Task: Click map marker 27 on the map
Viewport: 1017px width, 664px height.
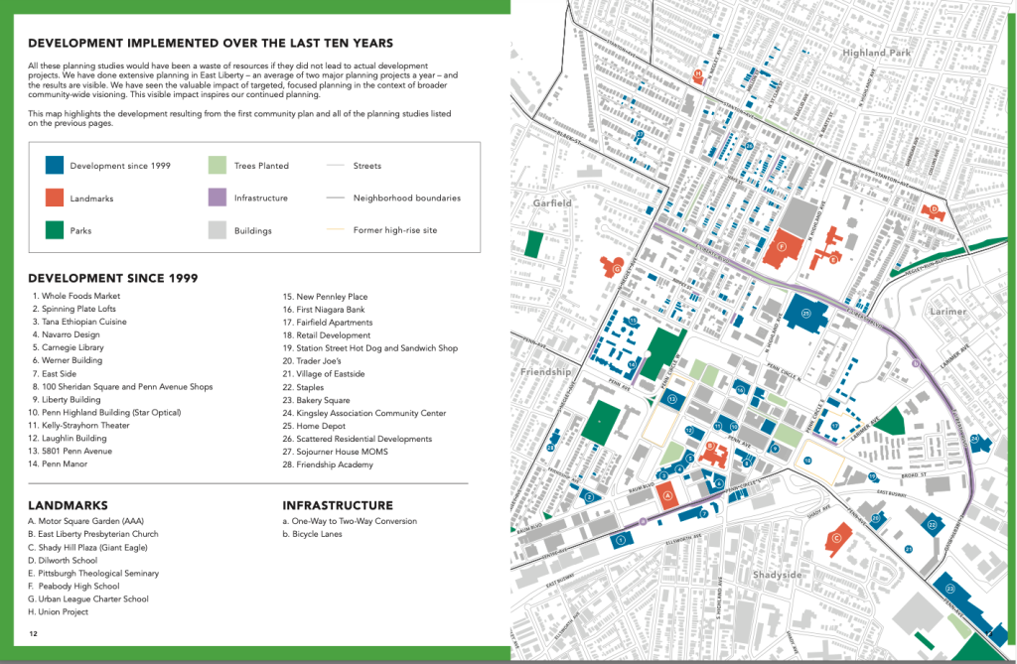Action: 641,134
